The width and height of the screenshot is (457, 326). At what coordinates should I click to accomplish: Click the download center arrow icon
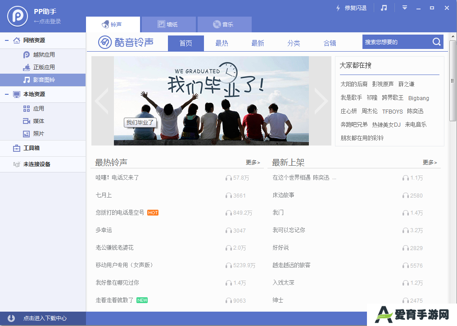click(x=11, y=318)
